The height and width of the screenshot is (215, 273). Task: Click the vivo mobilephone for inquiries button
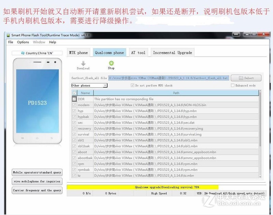click(37, 181)
